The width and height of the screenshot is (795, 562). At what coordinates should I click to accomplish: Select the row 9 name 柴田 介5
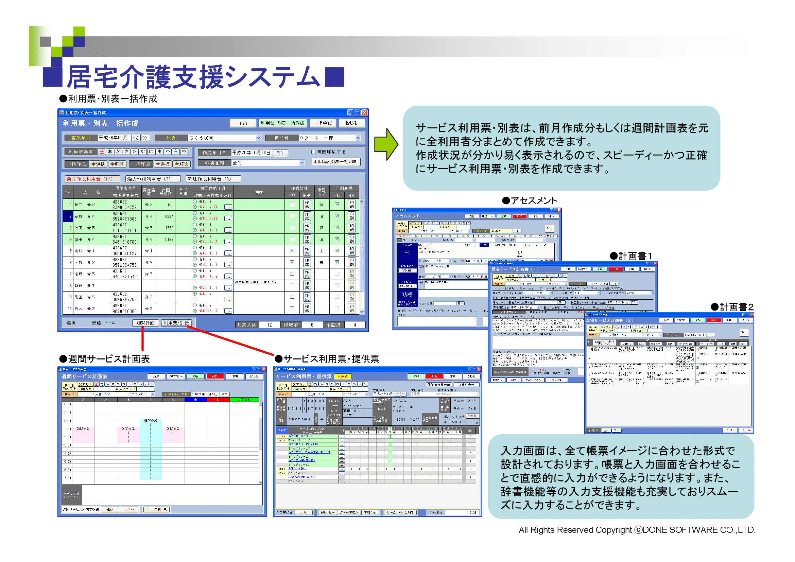(85, 297)
